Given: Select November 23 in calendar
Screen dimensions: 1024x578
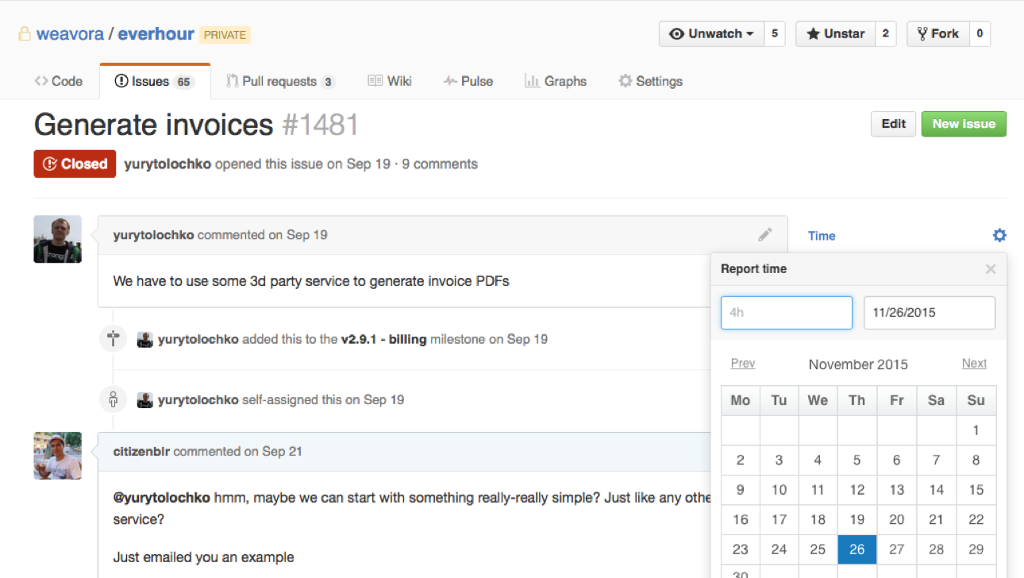Looking at the screenshot, I should [741, 549].
